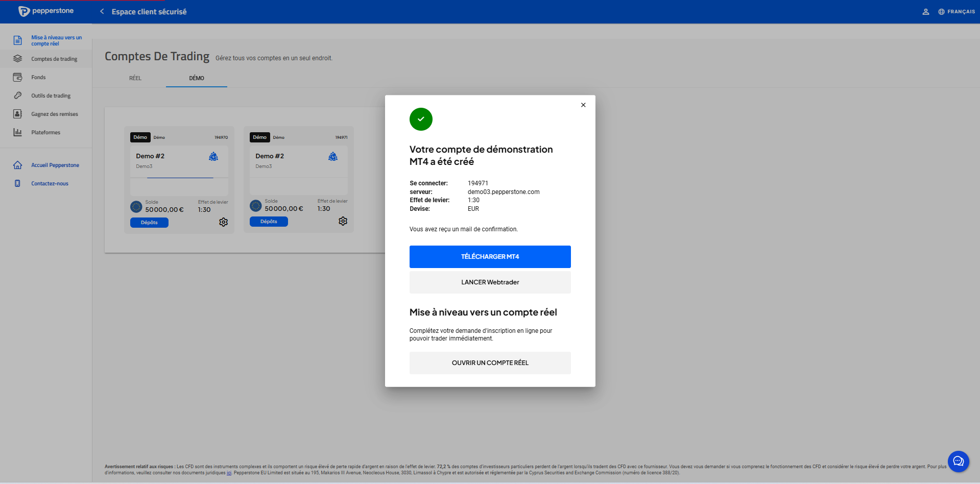This screenshot has height=484, width=980.
Task: Click the Démo badge on account 194970
Action: [140, 137]
